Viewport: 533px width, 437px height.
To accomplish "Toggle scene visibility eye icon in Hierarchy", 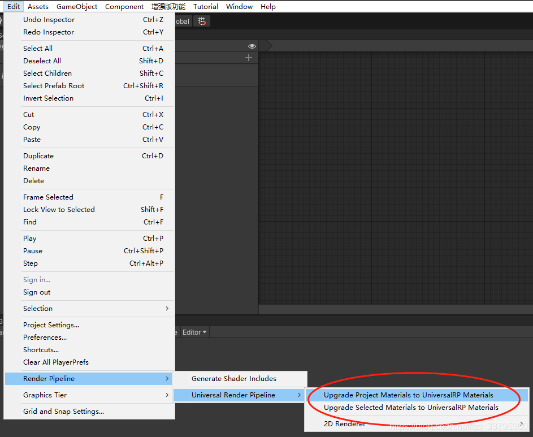I will pyautogui.click(x=252, y=46).
